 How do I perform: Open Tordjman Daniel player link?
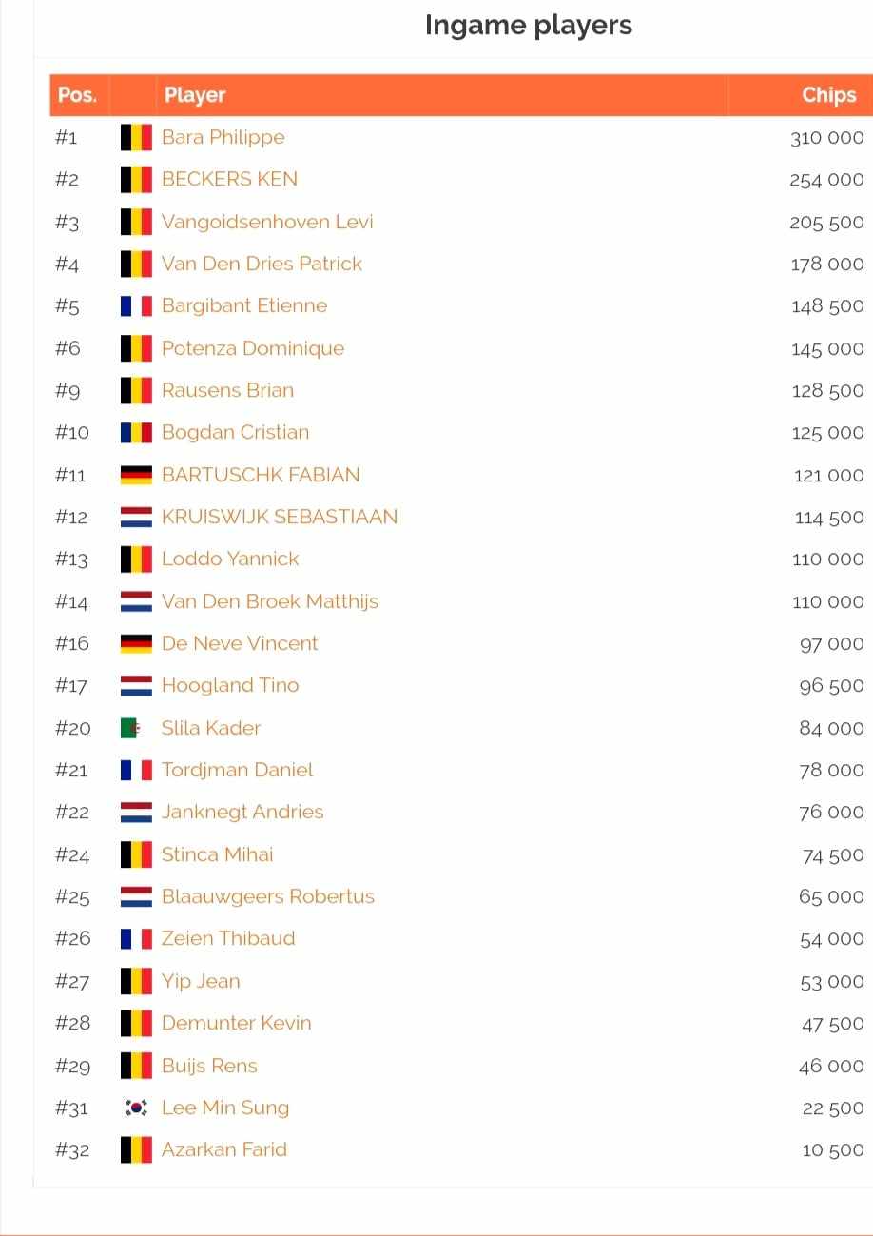(x=238, y=770)
